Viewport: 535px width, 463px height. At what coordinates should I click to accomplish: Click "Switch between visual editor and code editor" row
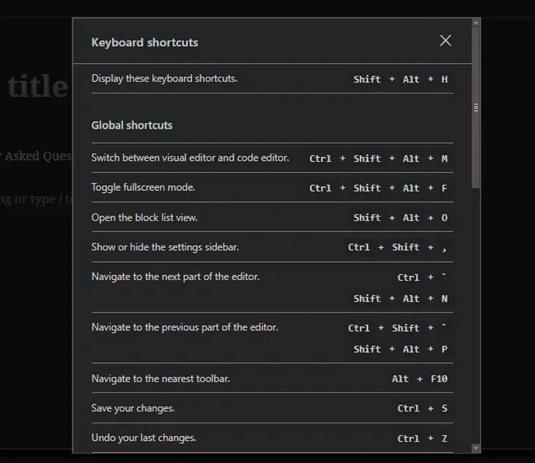click(x=190, y=158)
